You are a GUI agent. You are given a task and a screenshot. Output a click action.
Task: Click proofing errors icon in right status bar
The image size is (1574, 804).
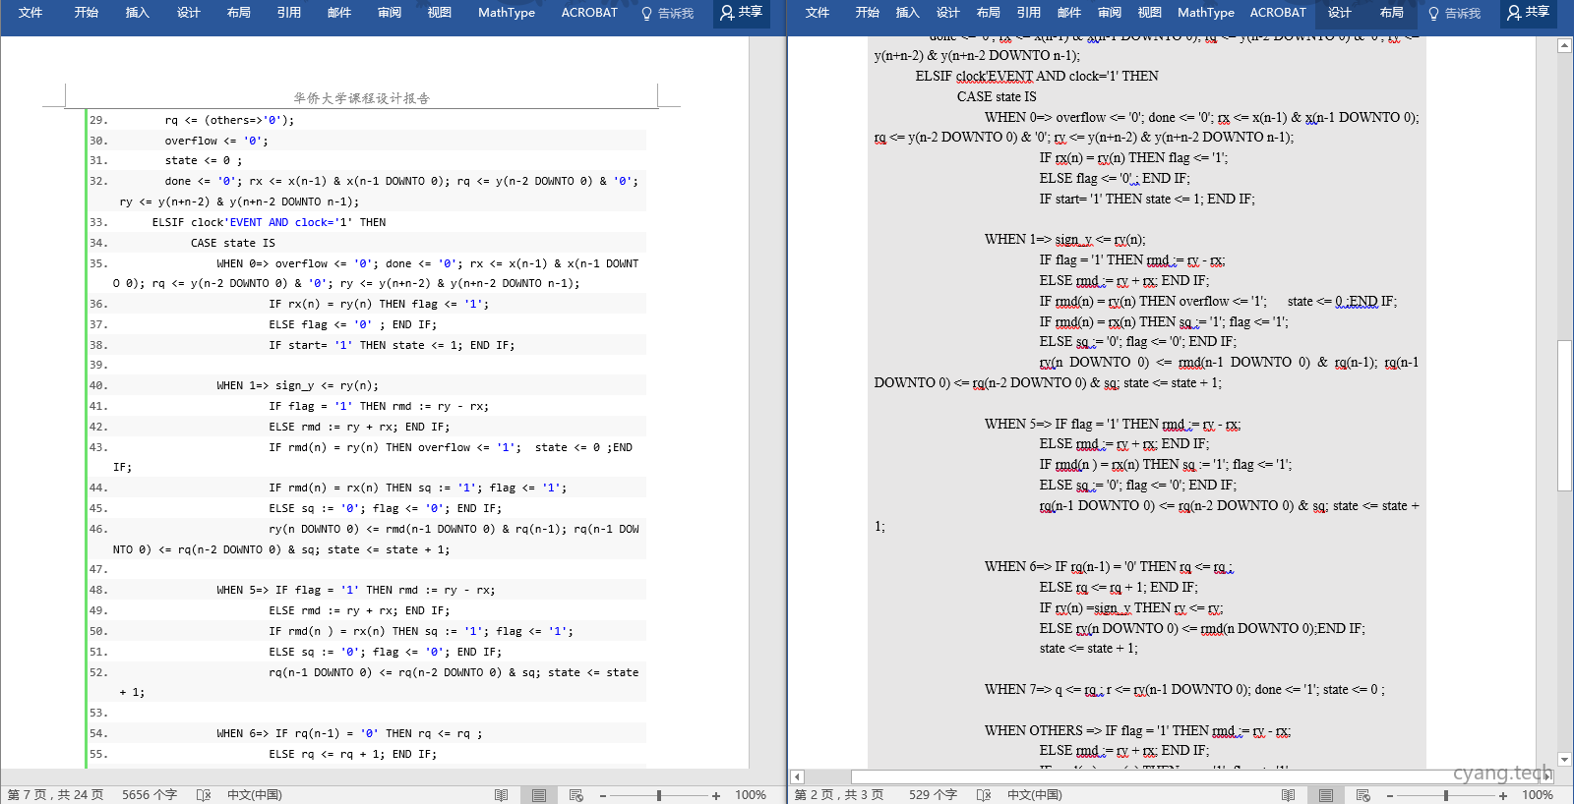click(x=984, y=795)
